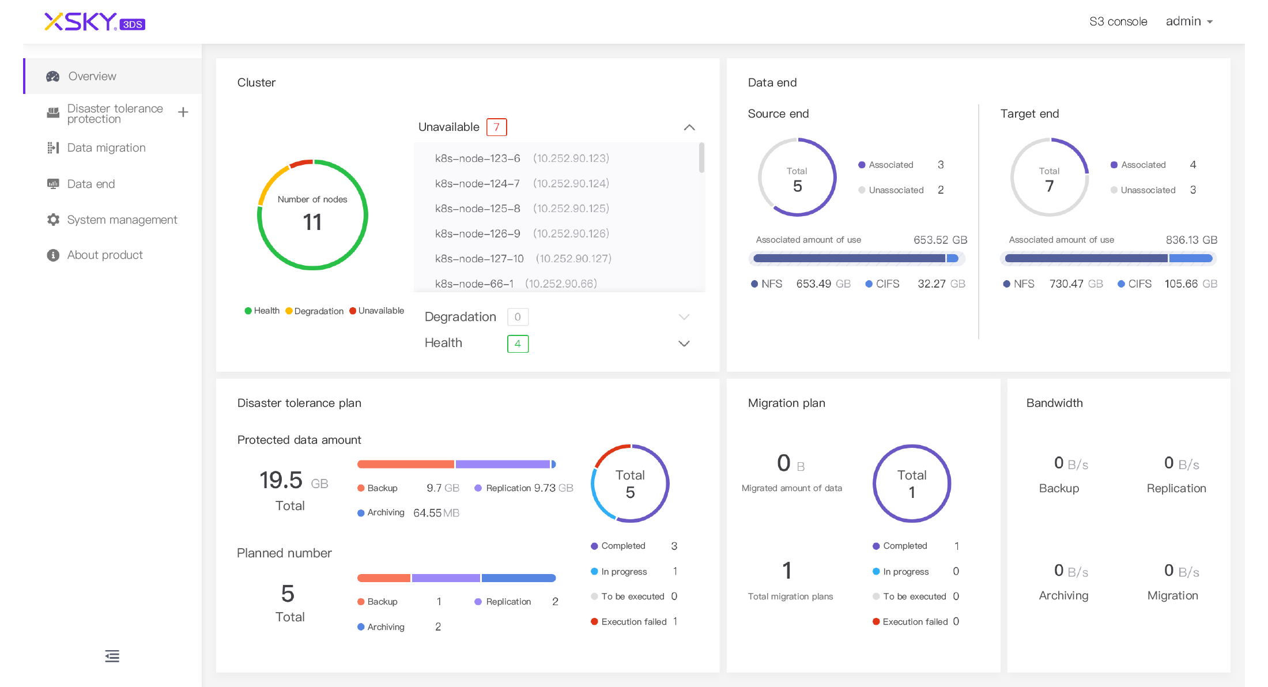Toggle the Degradation legend in cluster chart
The width and height of the screenshot is (1268, 687).
[315, 311]
